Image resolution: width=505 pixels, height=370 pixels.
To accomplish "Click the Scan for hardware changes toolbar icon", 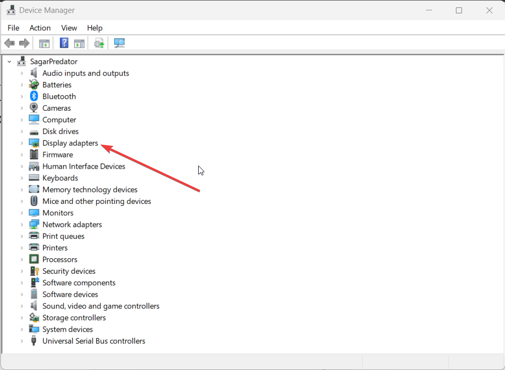I will point(119,43).
